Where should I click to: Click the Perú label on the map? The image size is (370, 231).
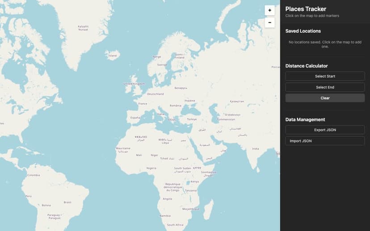click(x=29, y=196)
